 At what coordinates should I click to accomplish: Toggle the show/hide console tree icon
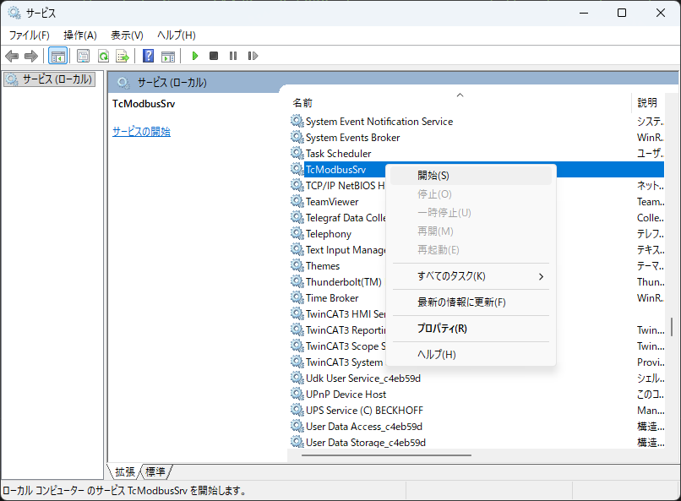58,56
